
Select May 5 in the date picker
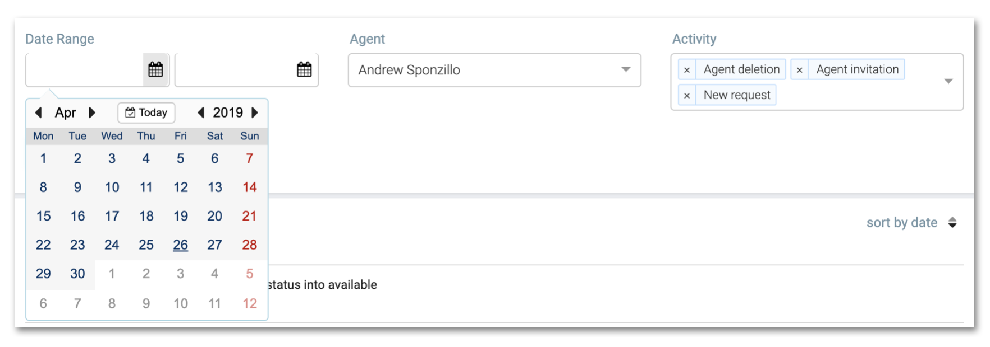pyautogui.click(x=249, y=274)
